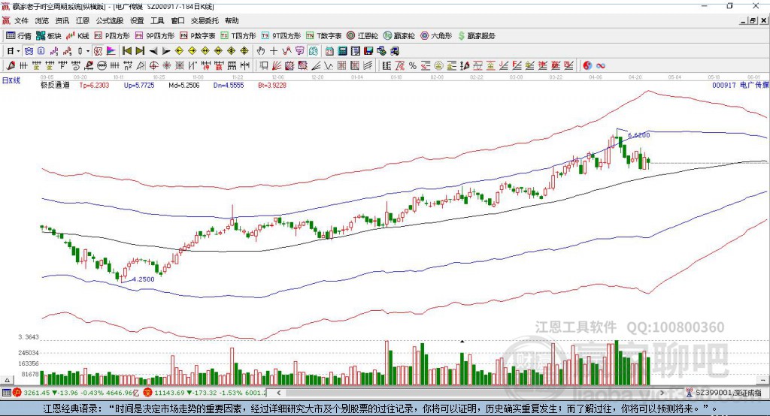This screenshot has height=416, width=770.
Task: Click the Dn=4.5555 value
Action: 229,85
